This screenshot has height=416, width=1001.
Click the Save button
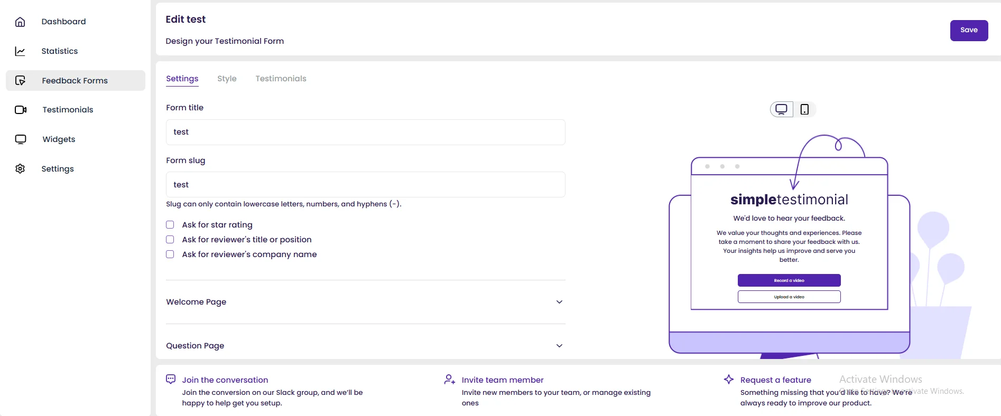click(x=968, y=30)
